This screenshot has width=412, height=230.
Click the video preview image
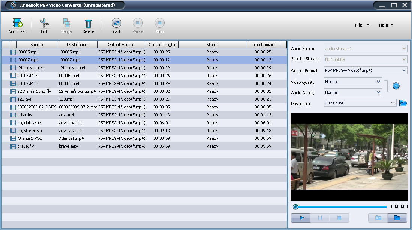(349, 157)
